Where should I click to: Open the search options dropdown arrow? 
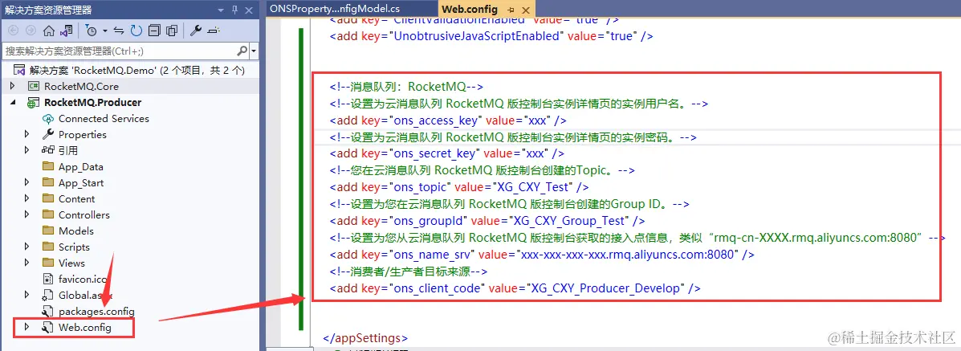(255, 51)
